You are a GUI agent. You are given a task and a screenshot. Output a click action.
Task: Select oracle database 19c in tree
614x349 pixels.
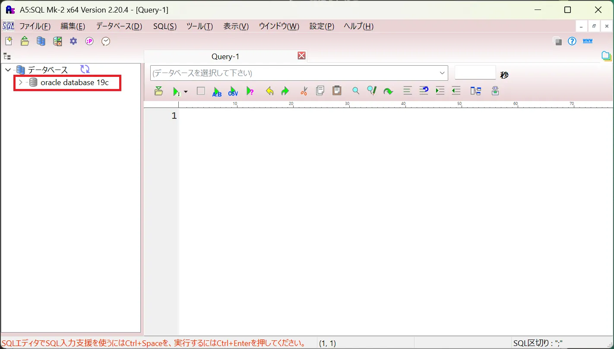(74, 82)
